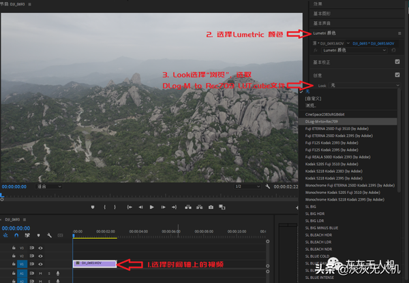The height and width of the screenshot is (283, 409).
Task: Choose 浏览... in Look list
Action: pos(310,105)
